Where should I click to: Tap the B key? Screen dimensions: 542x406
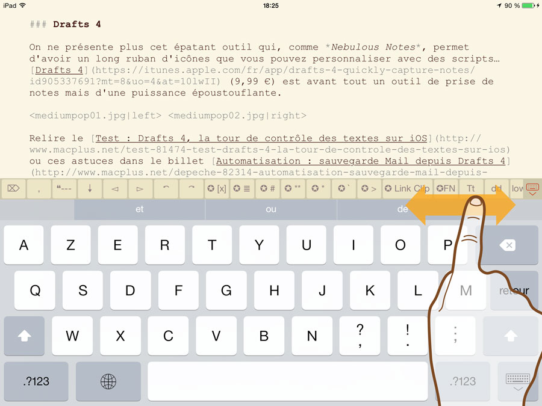click(x=264, y=336)
